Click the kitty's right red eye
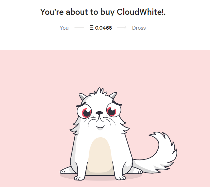Screen dimensions: 210x187 tap(112, 111)
